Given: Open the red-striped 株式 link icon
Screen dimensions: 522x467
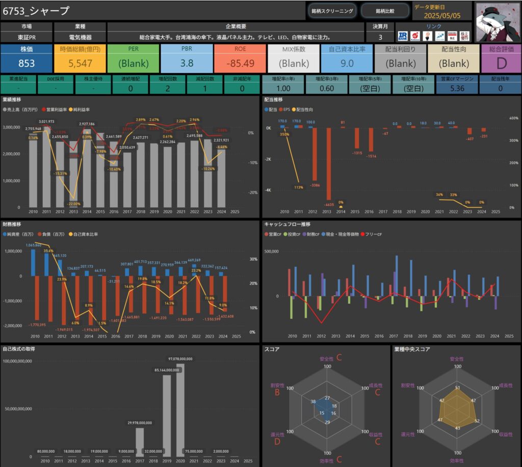Looking at the screenshot, I should pyautogui.click(x=452, y=36).
